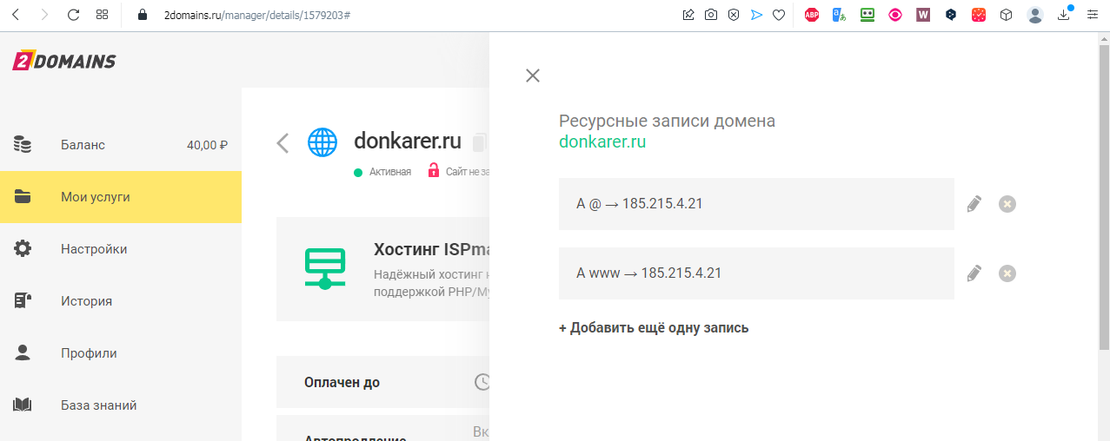Click the address bar URL
Screen dimensions: 1110x441
pos(257,16)
